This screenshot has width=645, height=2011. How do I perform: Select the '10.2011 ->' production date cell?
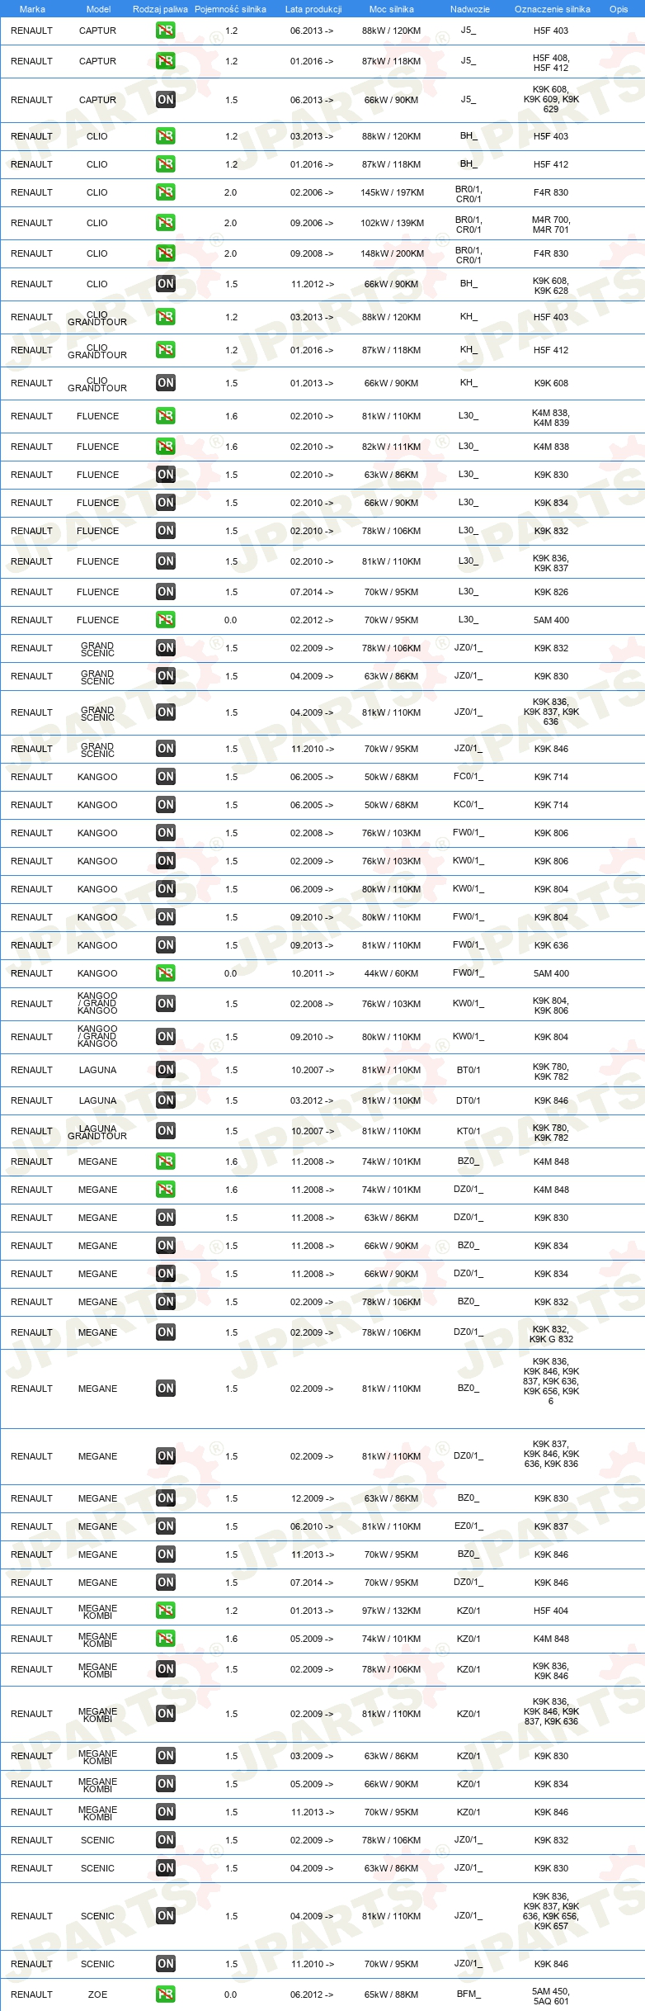[x=313, y=973]
